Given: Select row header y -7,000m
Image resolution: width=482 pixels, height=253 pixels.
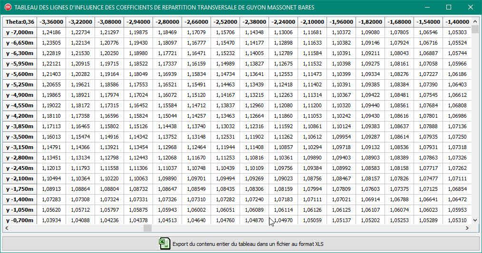Looking at the screenshot, I should (x=20, y=32).
